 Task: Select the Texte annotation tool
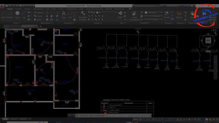[x=64, y=15]
